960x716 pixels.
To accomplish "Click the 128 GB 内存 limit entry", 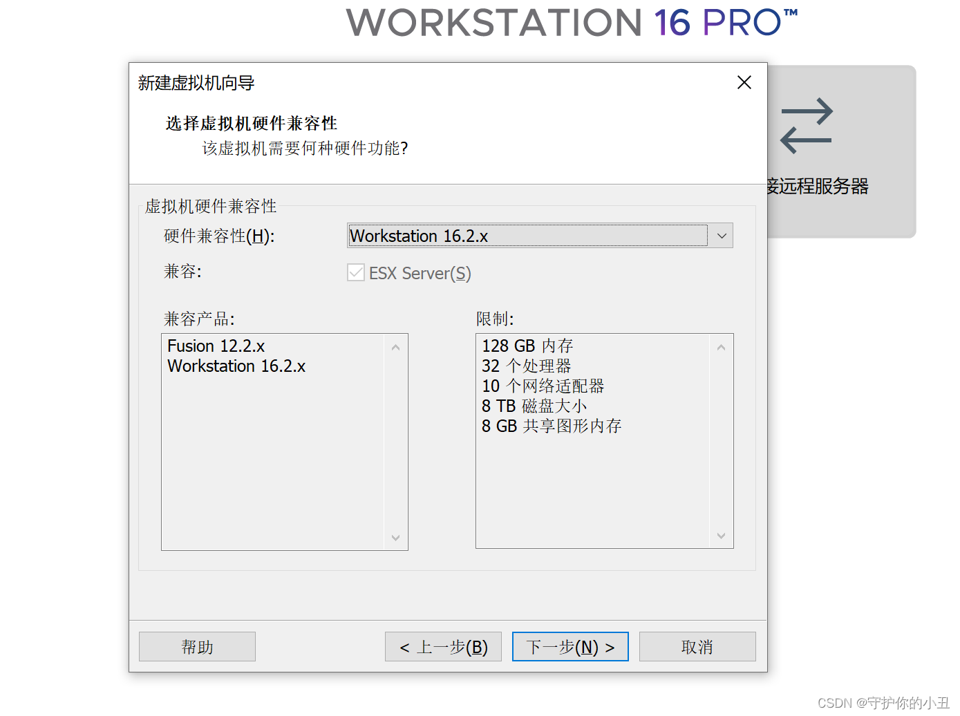I will [x=527, y=346].
